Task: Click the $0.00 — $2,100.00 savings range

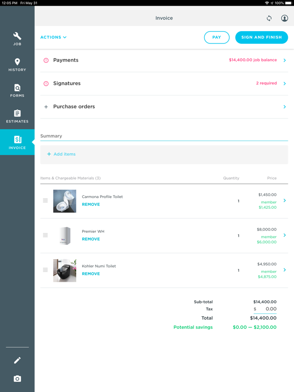Action: coord(255,327)
